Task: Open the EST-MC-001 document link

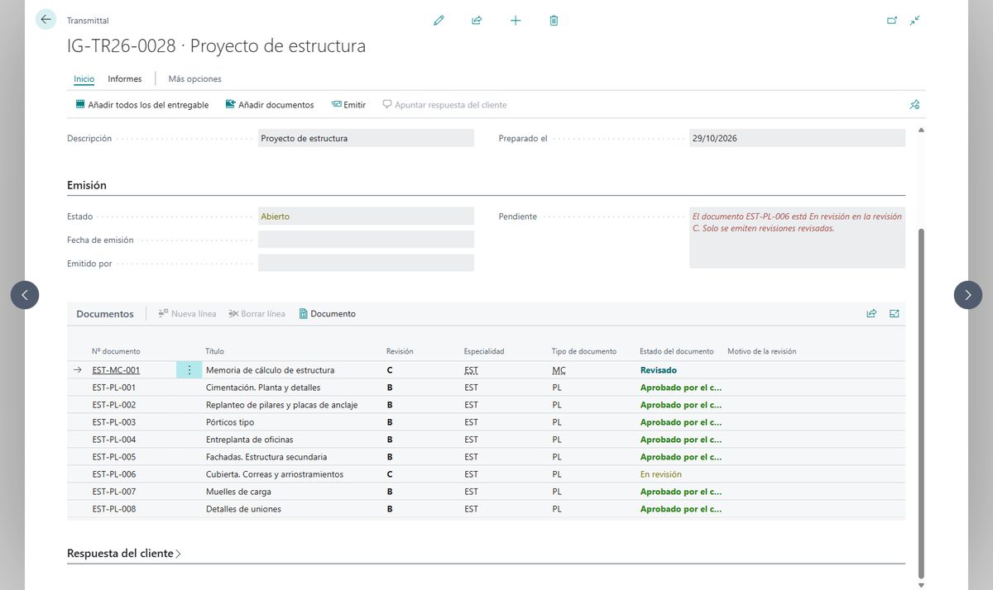Action: coord(116,370)
